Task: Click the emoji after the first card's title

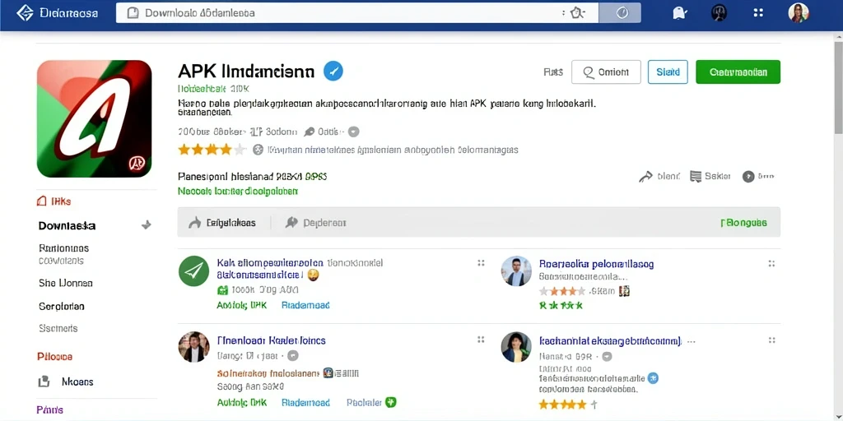Action: coord(313,275)
